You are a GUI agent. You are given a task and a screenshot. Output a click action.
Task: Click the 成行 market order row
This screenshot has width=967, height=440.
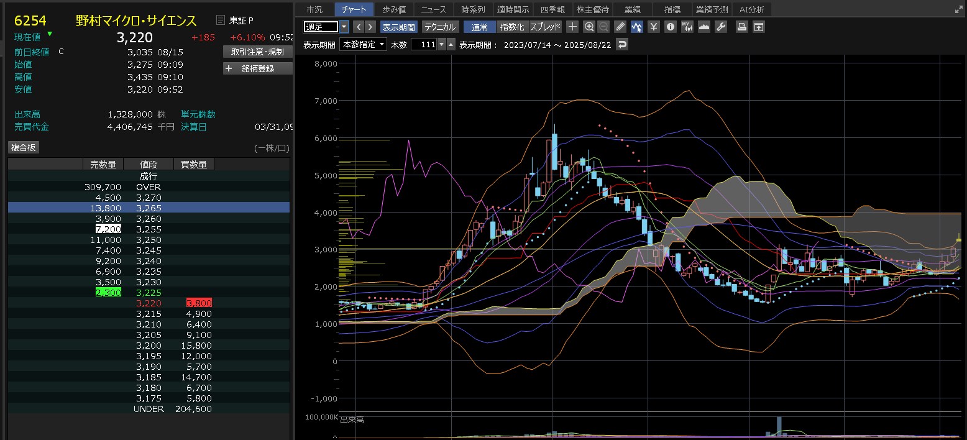[x=149, y=176]
